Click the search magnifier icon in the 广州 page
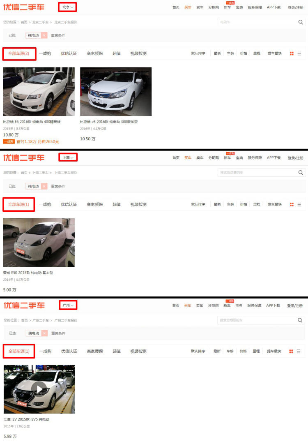Viewport: 308px width, 444px height. coord(300,320)
